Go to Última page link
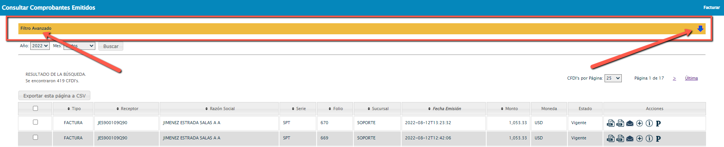The height and width of the screenshot is (147, 724). coord(691,78)
